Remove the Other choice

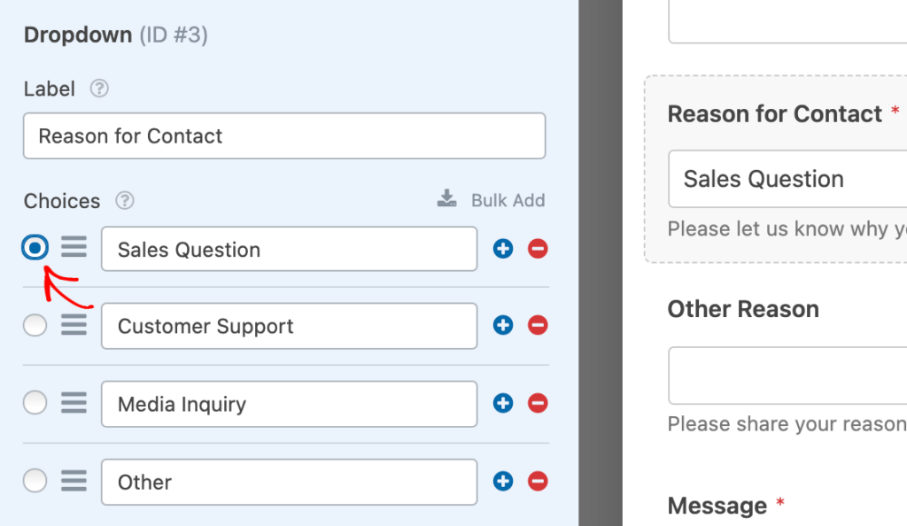click(538, 481)
